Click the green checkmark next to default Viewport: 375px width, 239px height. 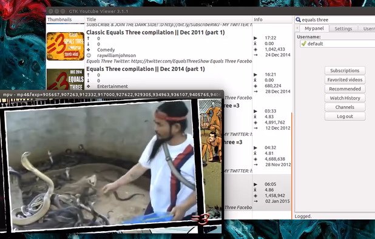click(304, 44)
